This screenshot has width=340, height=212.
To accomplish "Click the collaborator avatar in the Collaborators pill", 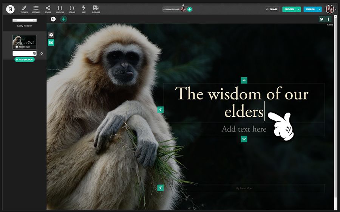I will 183,9.
